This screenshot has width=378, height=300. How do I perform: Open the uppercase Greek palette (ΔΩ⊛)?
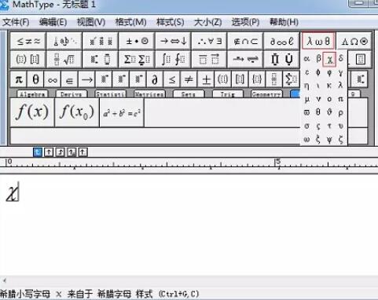(x=354, y=41)
